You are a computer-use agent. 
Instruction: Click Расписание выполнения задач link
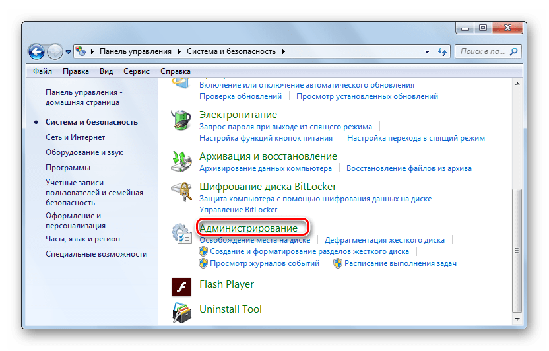point(401,263)
